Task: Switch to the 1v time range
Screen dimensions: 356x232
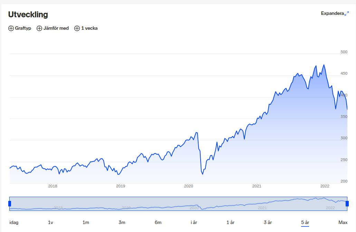Action: tap(50, 222)
